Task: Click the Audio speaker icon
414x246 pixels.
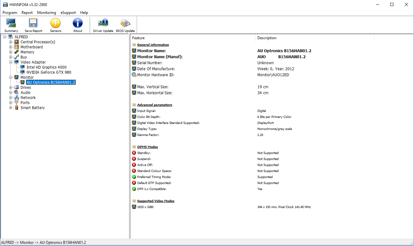Action: coord(16,93)
